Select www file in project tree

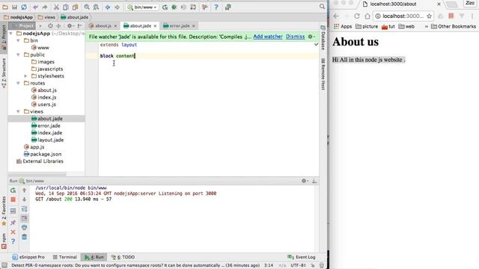(x=40, y=48)
